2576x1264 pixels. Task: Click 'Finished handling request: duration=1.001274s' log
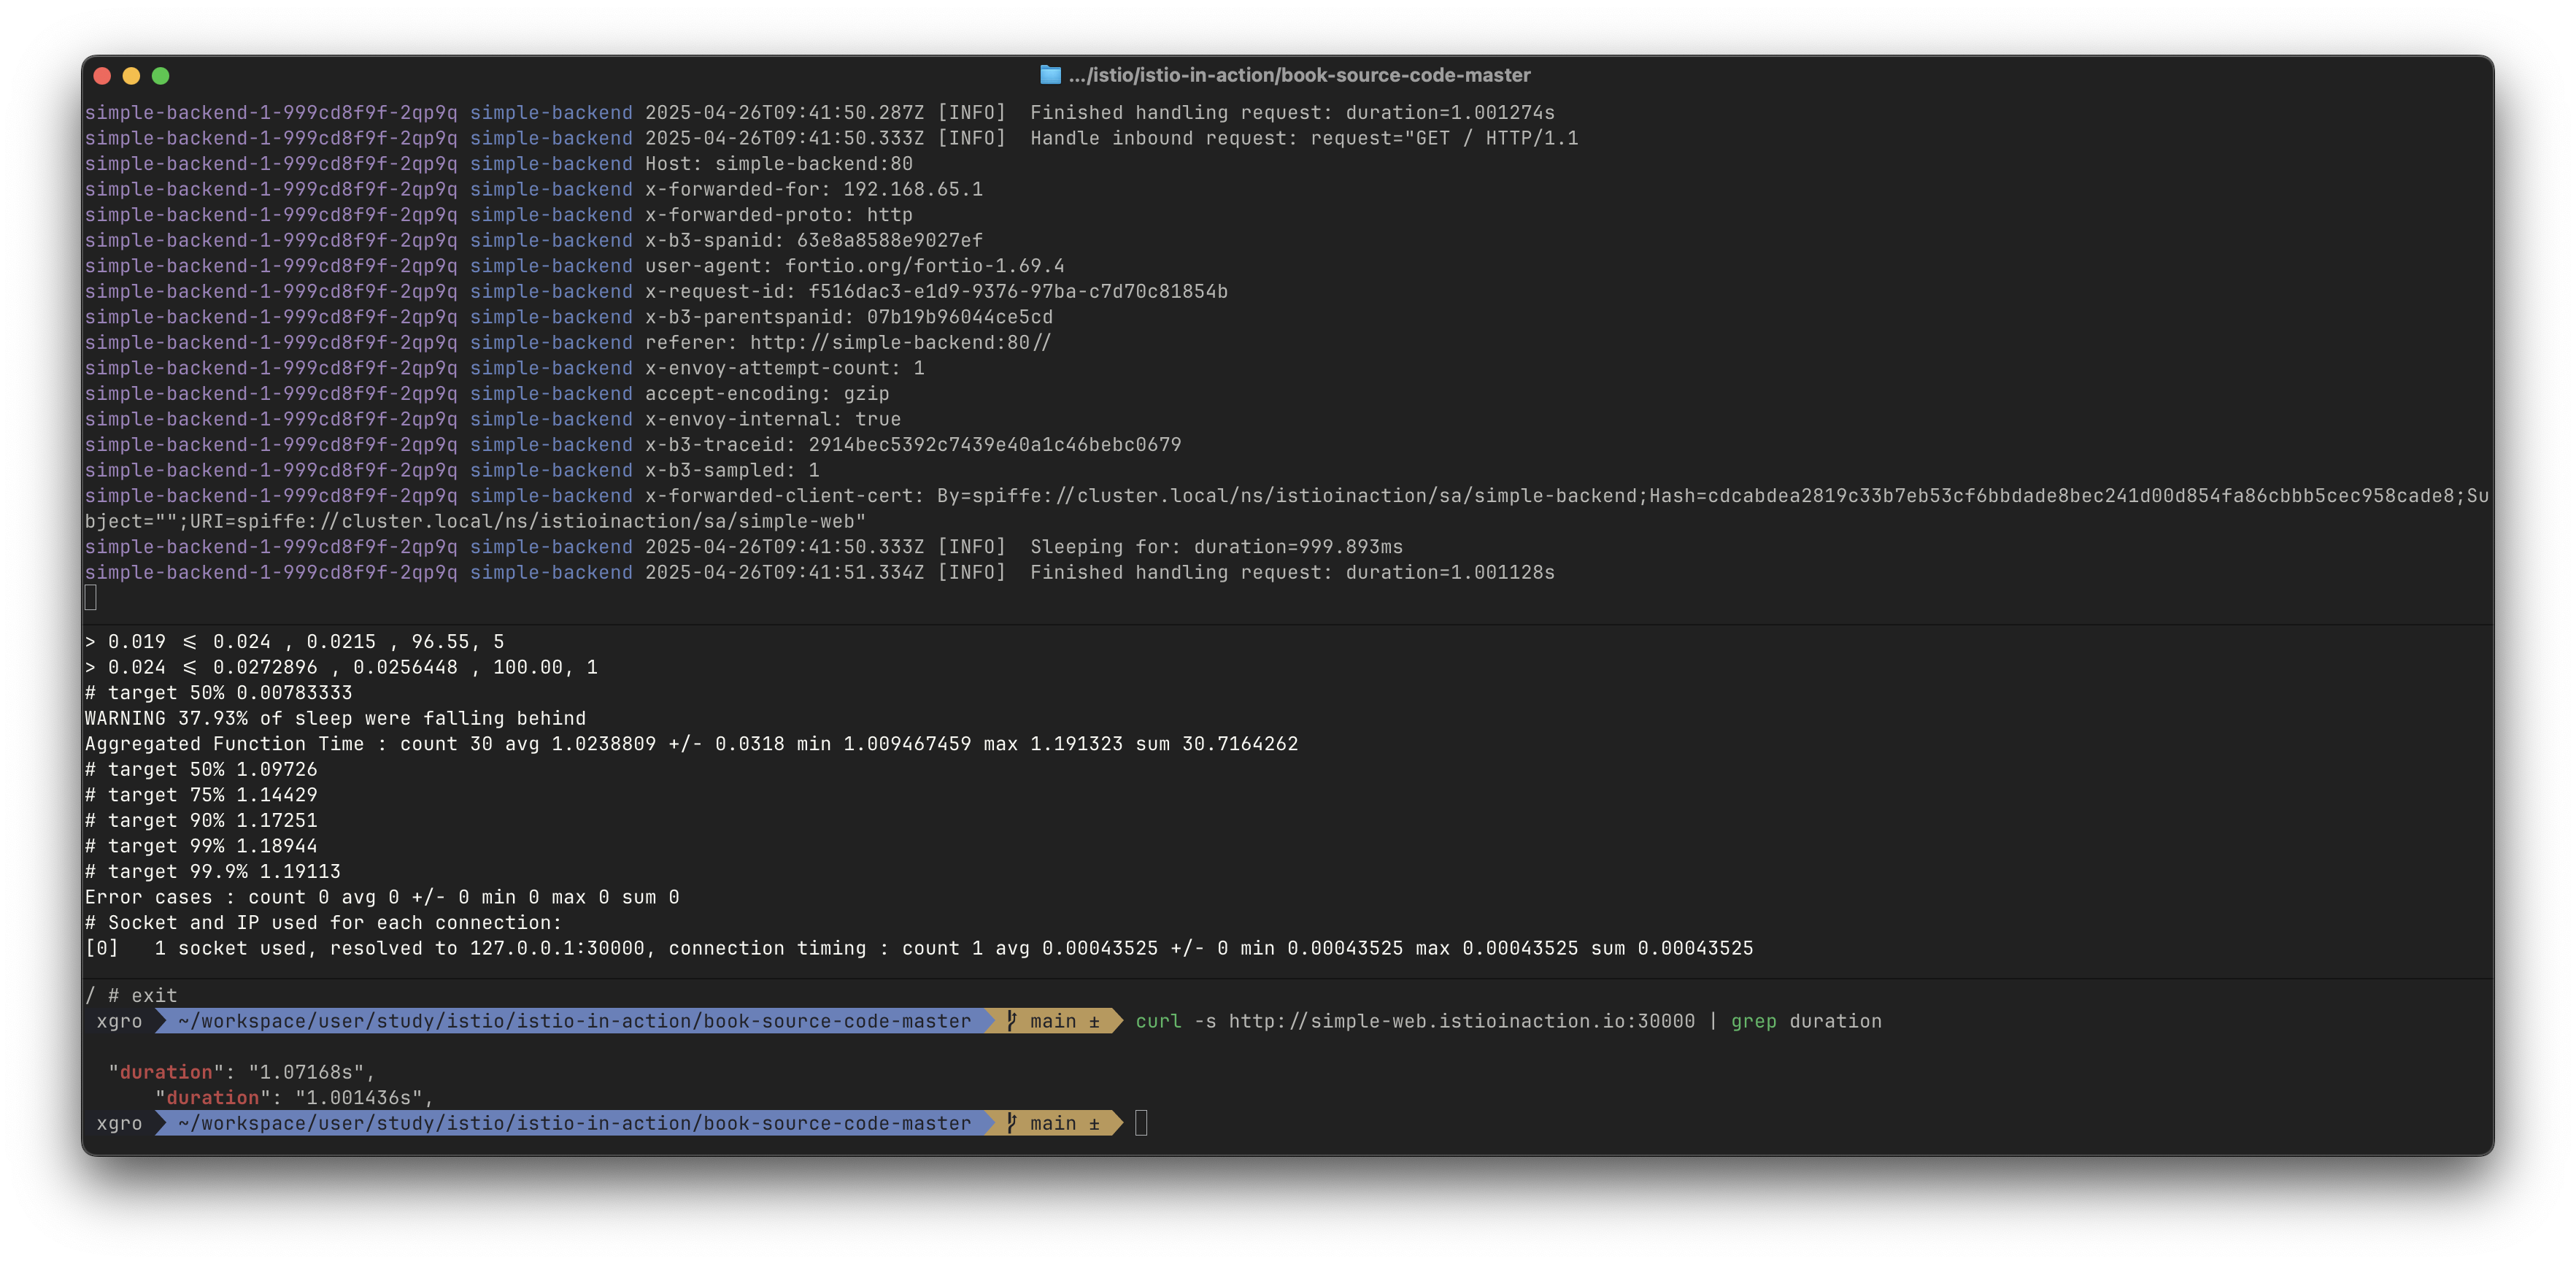coord(1292,113)
